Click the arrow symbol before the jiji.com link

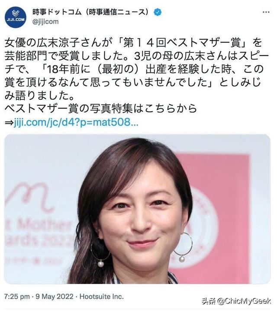(x=9, y=123)
